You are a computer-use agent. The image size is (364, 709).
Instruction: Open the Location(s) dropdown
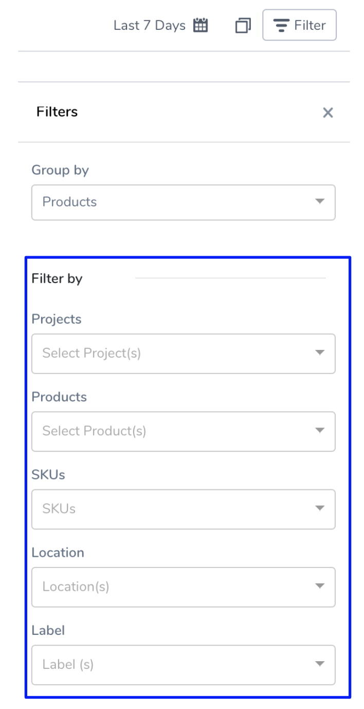click(184, 587)
